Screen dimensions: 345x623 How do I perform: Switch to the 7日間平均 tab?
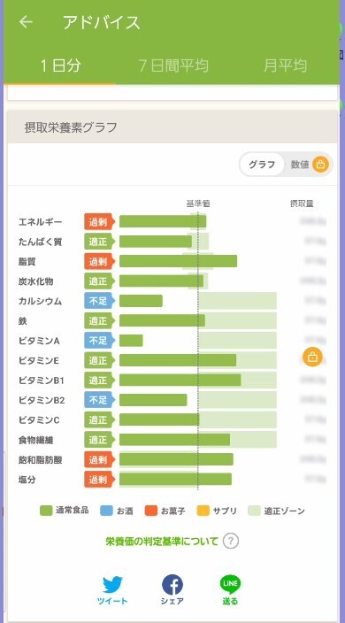(x=173, y=65)
